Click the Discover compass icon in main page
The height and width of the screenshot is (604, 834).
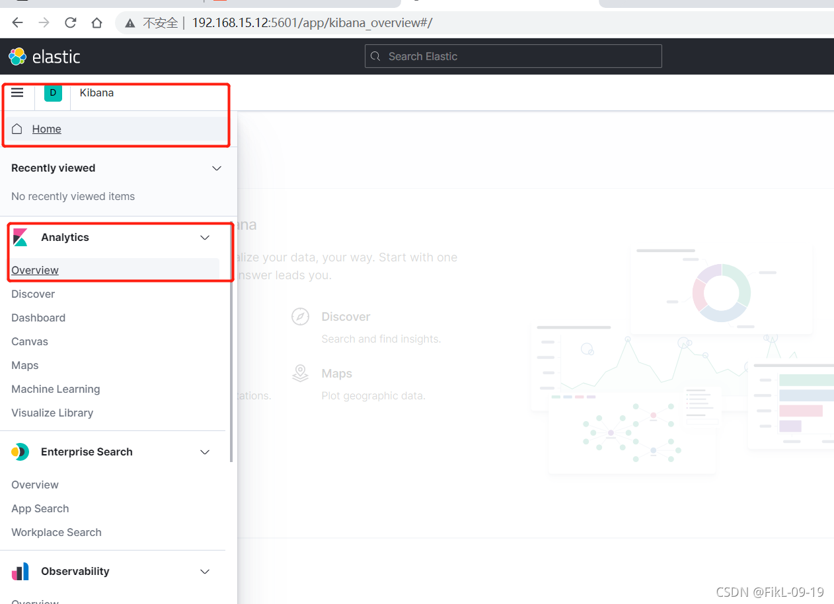coord(301,317)
